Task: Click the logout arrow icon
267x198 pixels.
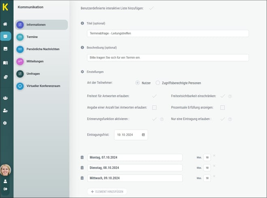Action: [5, 189]
